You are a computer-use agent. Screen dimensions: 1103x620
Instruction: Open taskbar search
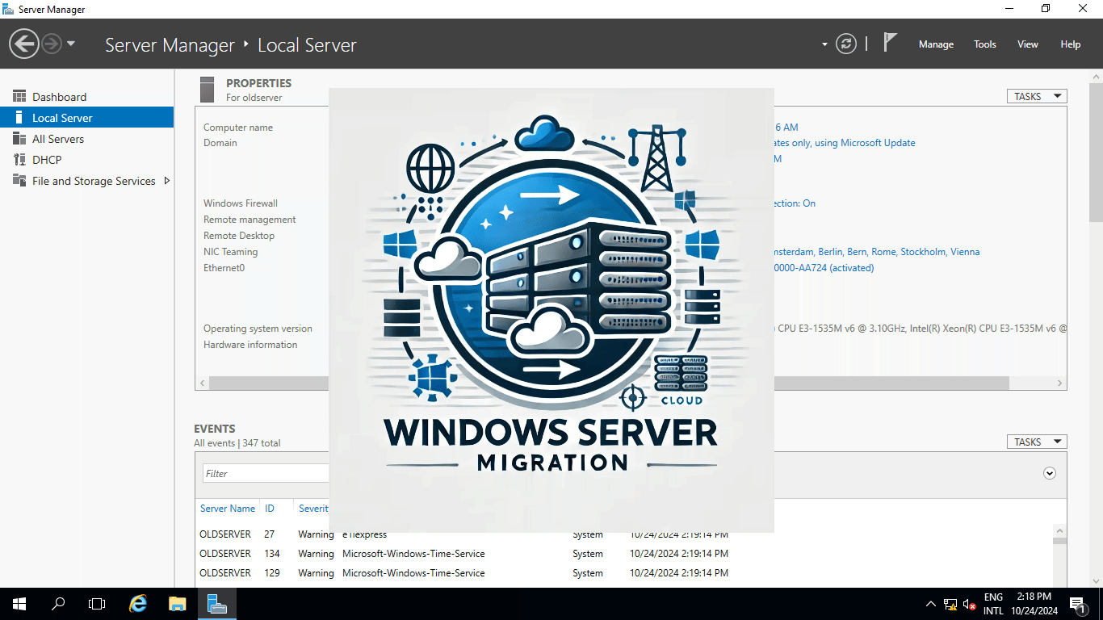tap(58, 604)
